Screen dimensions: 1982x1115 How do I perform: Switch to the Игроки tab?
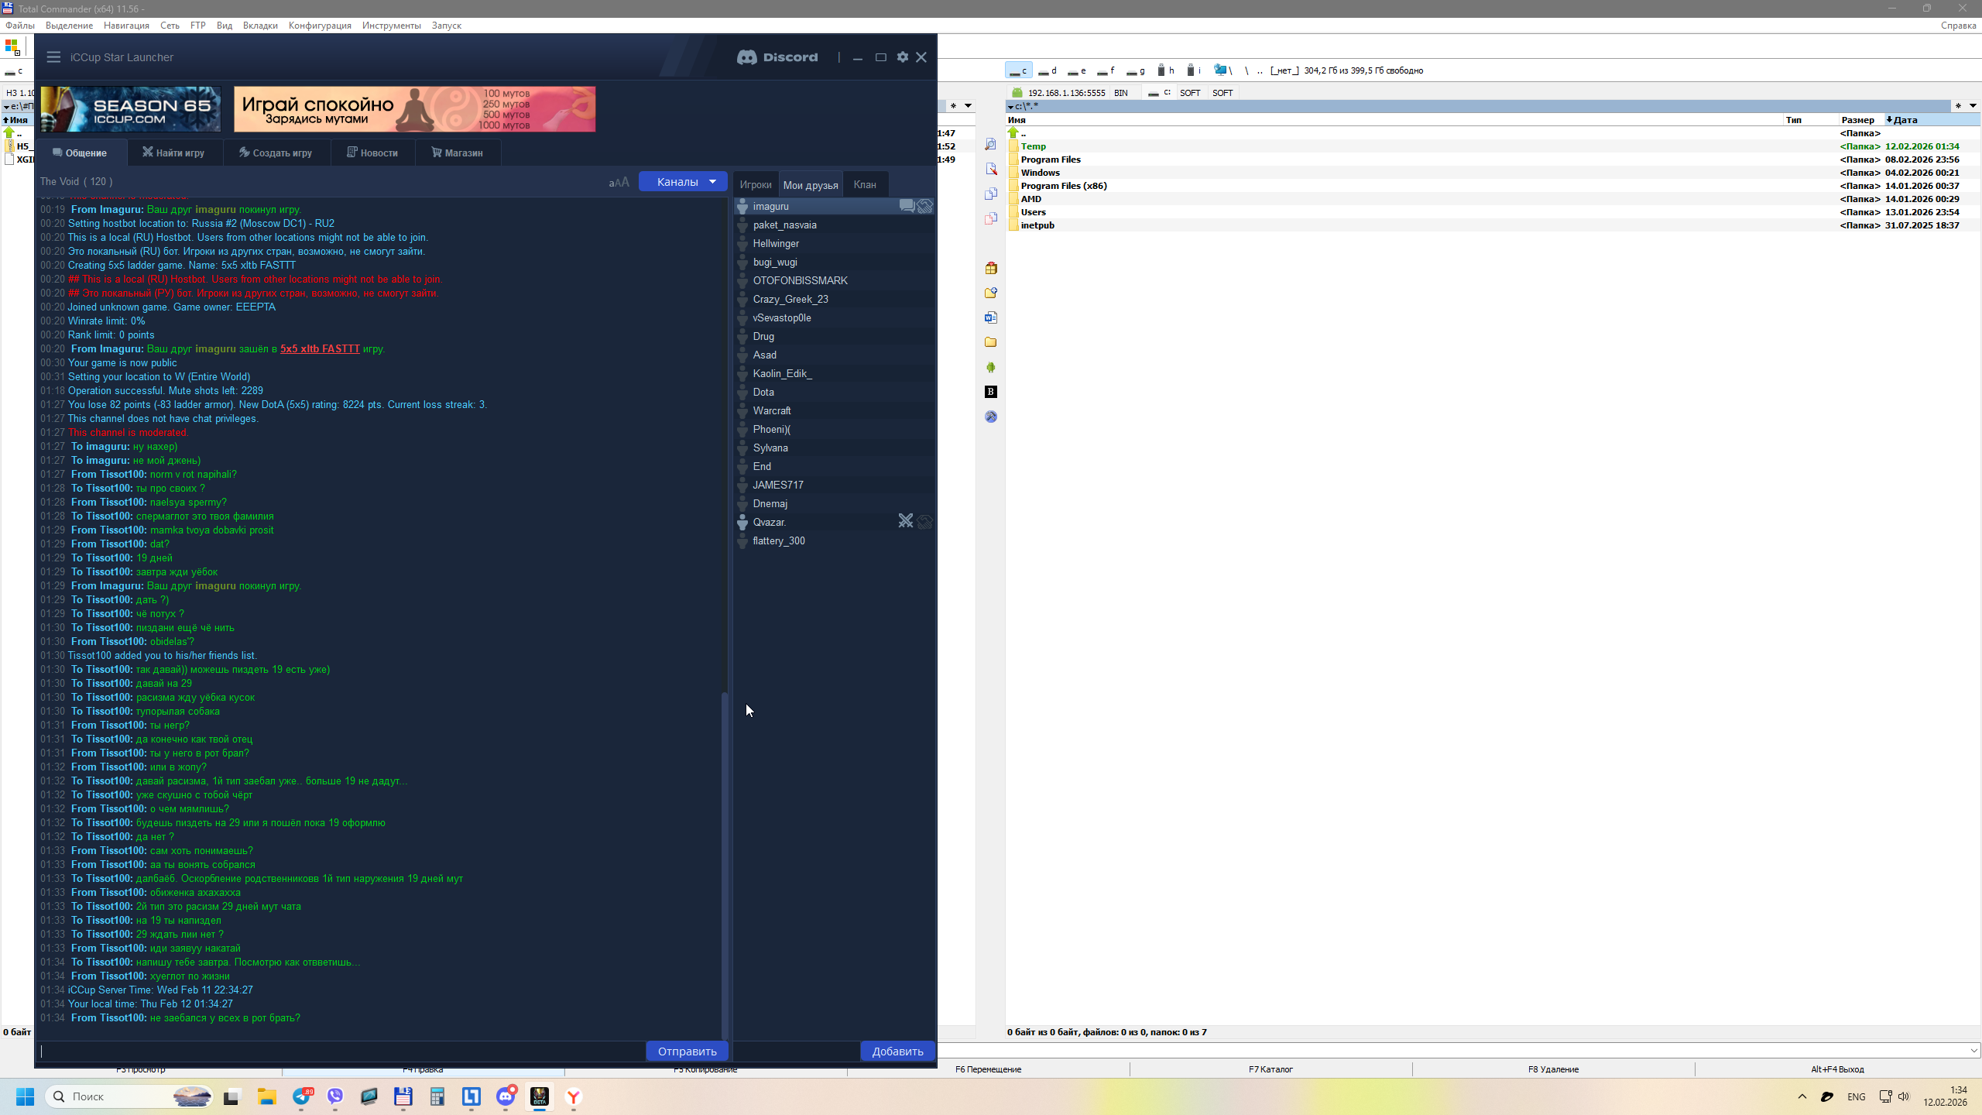755,184
